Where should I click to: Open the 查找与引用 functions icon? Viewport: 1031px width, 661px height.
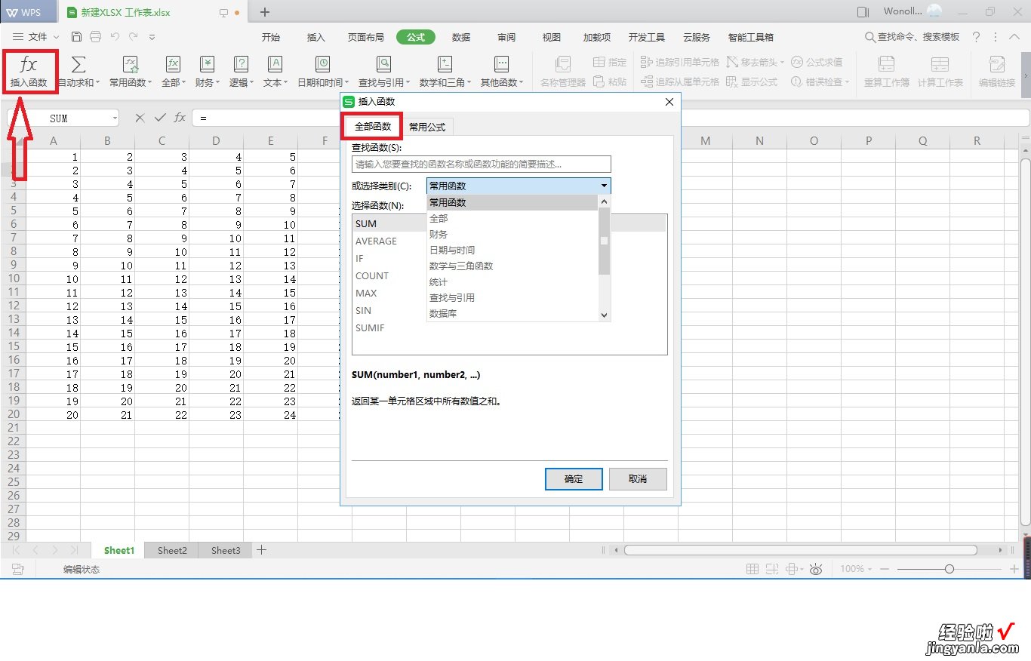tap(383, 65)
